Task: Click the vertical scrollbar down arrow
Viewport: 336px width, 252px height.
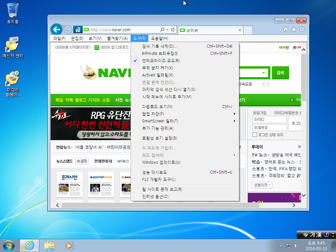Action: pos(303,196)
